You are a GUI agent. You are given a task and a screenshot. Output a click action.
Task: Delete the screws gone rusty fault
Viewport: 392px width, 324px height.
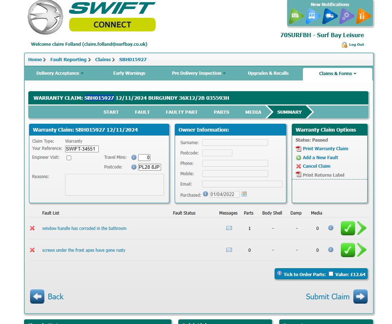pyautogui.click(x=32, y=250)
